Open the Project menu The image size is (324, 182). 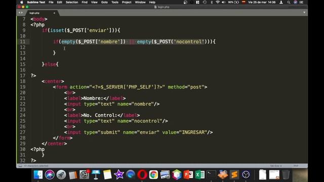127,2
